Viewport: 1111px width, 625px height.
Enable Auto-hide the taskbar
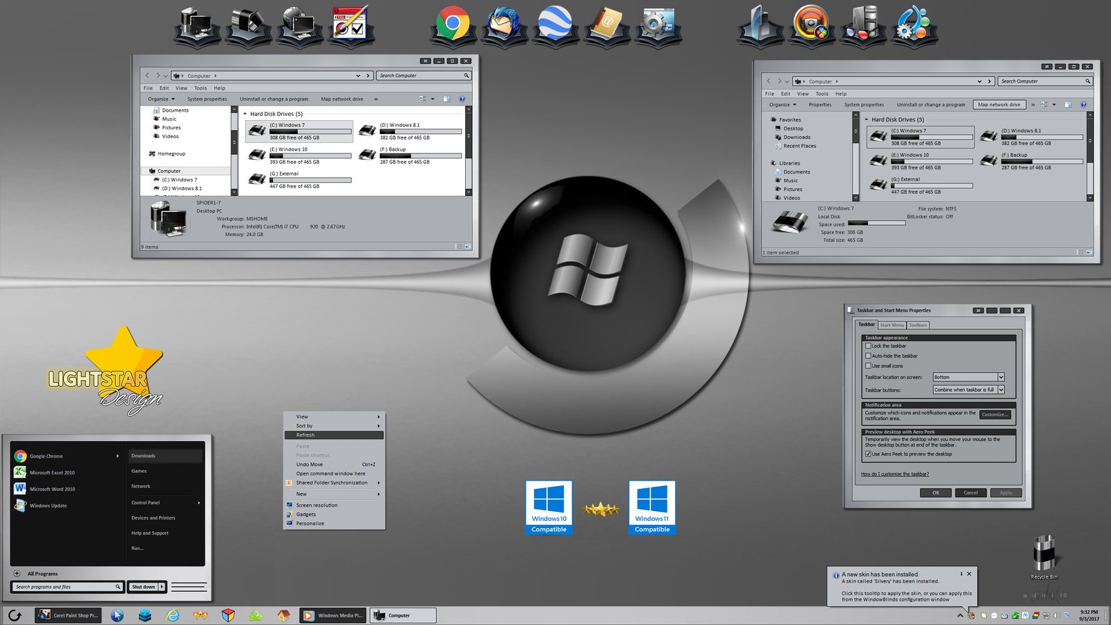[868, 356]
